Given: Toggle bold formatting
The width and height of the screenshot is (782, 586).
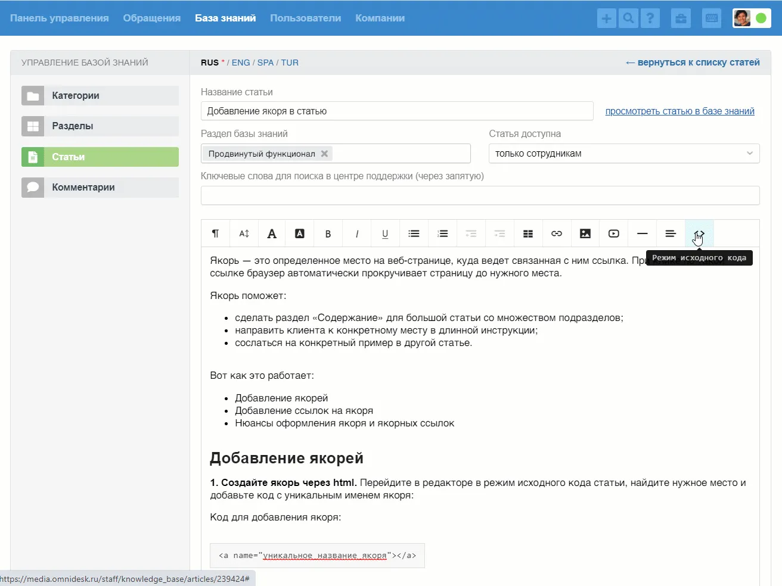Looking at the screenshot, I should [328, 233].
